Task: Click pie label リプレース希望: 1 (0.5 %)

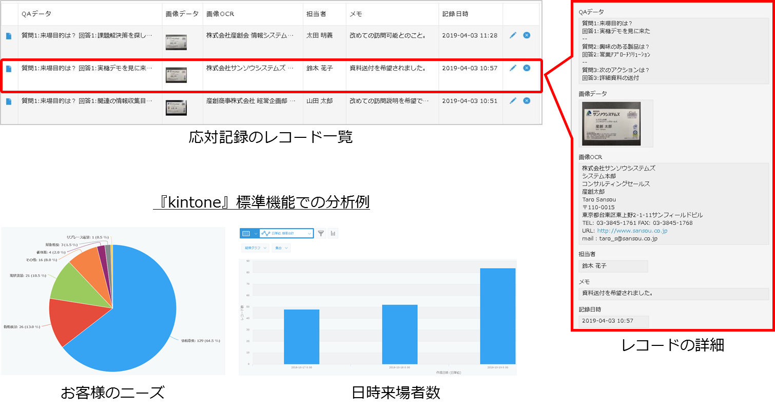Action: coord(87,237)
